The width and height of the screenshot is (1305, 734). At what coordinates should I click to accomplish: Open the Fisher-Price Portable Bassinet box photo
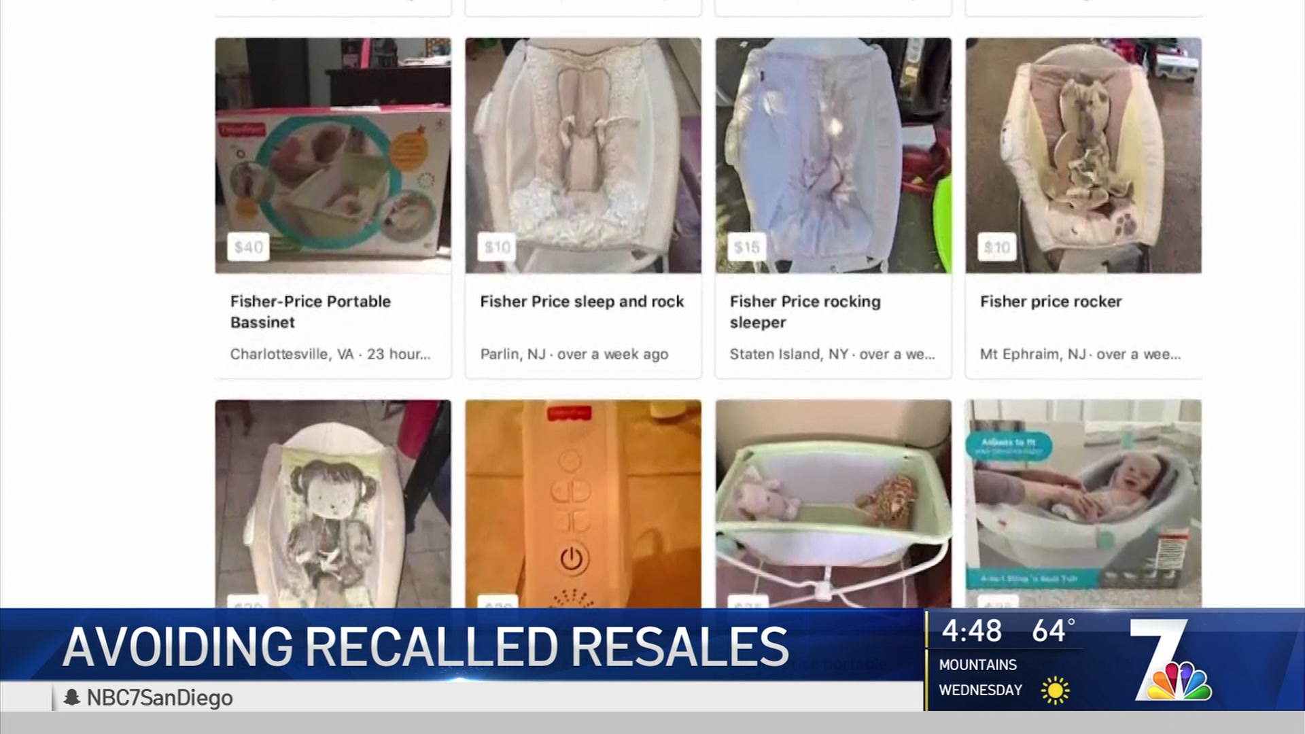click(x=333, y=156)
